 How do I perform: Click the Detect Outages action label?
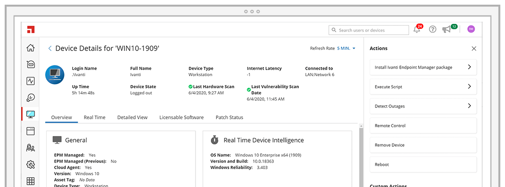tap(390, 106)
